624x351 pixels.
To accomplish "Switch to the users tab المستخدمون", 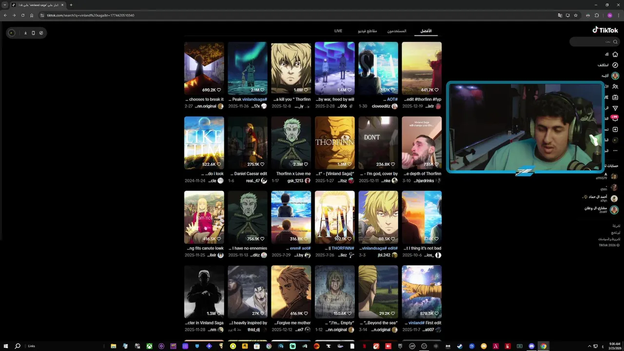I will (x=397, y=31).
